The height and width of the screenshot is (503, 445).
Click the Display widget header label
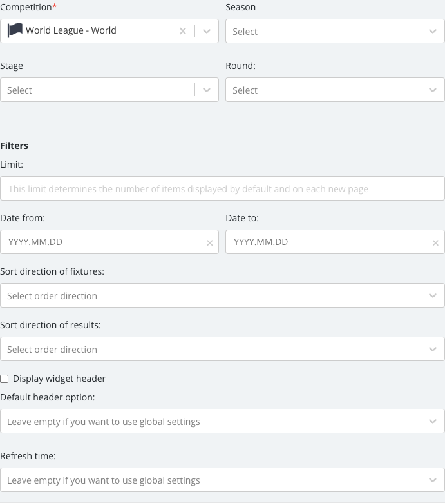[x=59, y=379]
